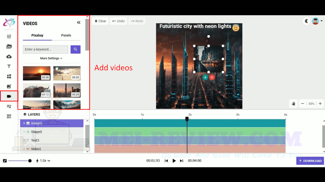Remove with the red X icon on canvas
Image resolution: width=325 pixels, height=182 pixels.
pos(212,77)
